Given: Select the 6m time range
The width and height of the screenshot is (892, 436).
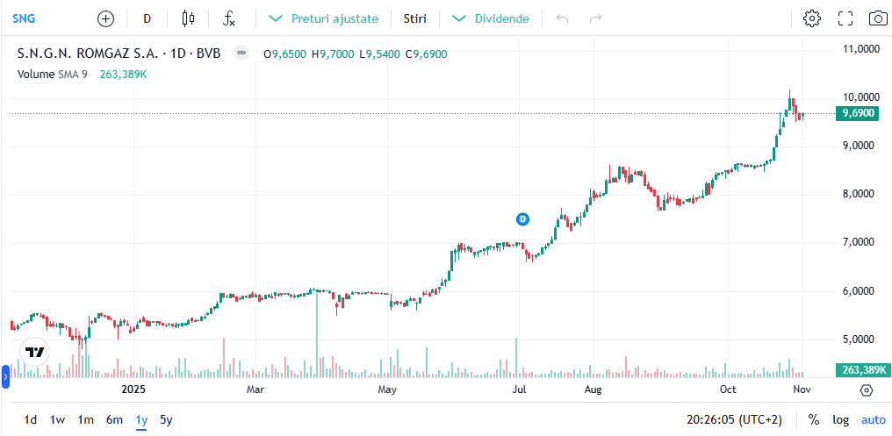Looking at the screenshot, I should point(114,419).
